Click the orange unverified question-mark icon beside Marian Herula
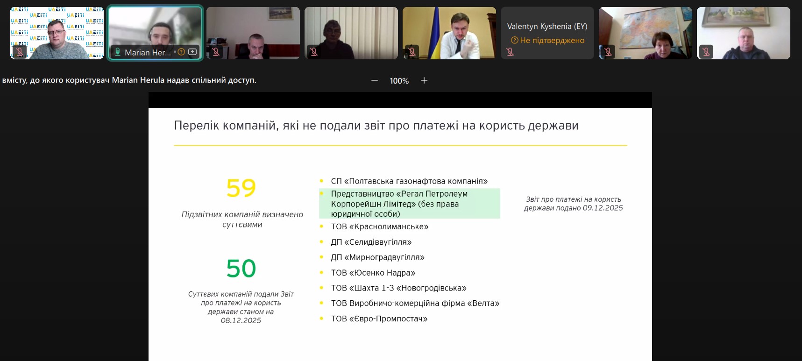 [181, 52]
